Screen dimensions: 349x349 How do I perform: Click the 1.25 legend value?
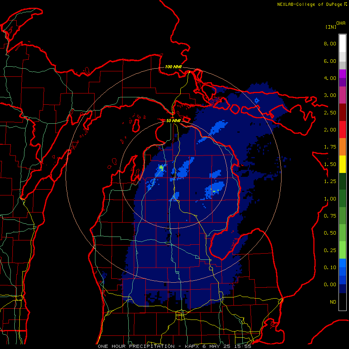[330, 181]
